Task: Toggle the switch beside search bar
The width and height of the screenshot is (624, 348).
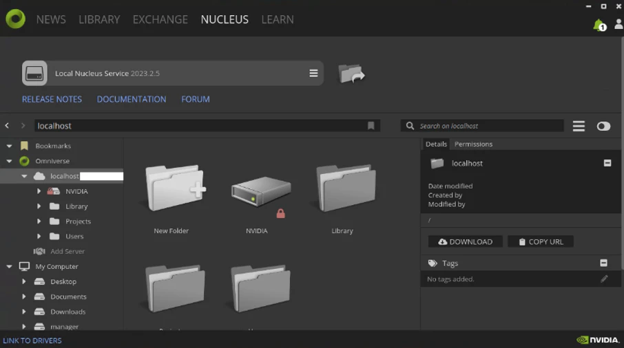Action: (x=603, y=127)
